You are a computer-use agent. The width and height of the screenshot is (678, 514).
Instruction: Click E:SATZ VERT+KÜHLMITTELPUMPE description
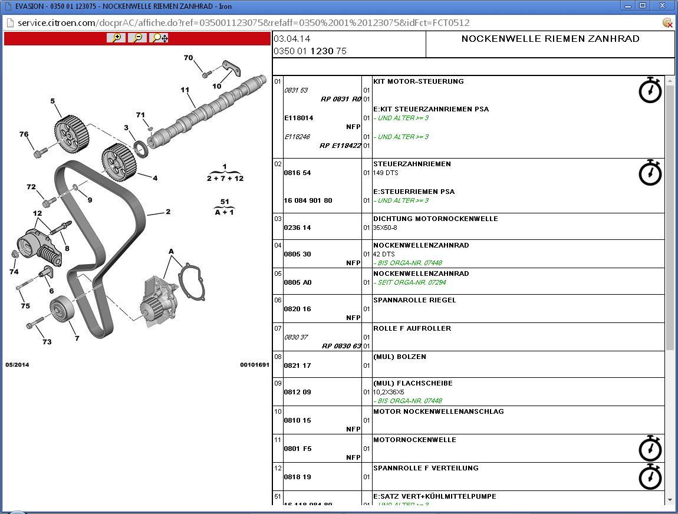pyautogui.click(x=435, y=496)
